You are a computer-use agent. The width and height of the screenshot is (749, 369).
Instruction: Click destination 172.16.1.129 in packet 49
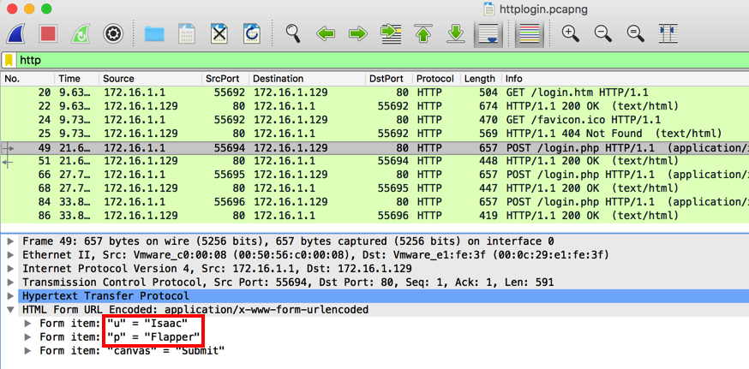(291, 148)
